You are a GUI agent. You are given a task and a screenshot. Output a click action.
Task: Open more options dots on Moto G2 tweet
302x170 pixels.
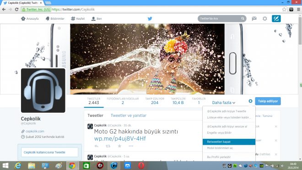tap(131, 146)
